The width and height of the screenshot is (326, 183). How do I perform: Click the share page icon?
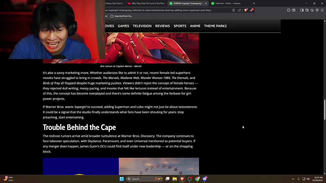pyautogui.click(x=239, y=10)
